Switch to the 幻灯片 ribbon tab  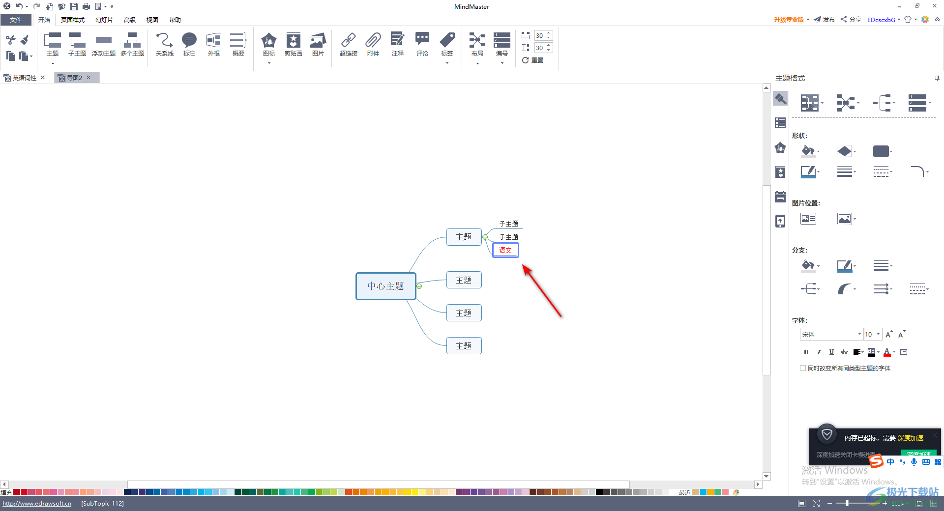pyautogui.click(x=104, y=20)
